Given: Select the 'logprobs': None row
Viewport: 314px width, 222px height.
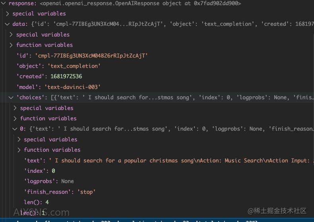Looking at the screenshot, I should pos(157,181).
